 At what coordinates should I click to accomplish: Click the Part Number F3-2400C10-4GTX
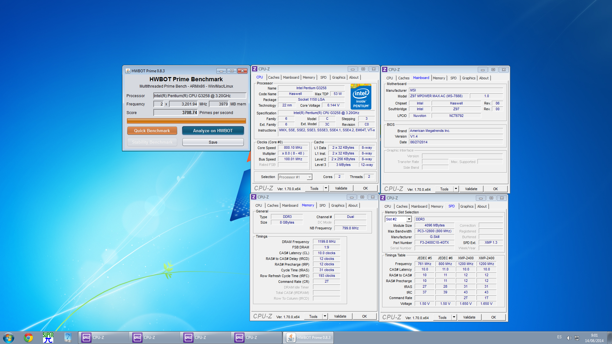click(434, 242)
